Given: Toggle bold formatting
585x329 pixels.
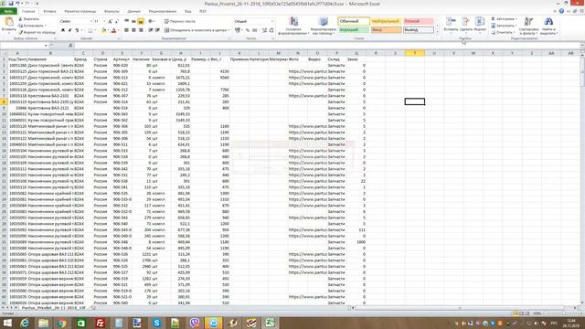Looking at the screenshot, I should [x=63, y=30].
